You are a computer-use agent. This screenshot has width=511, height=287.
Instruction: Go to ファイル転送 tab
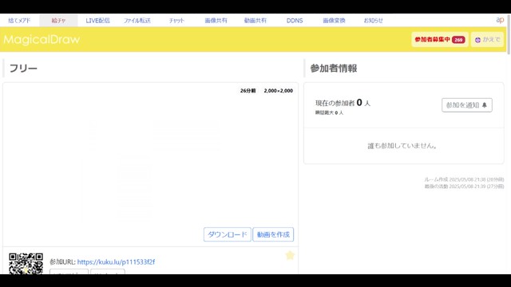pos(137,21)
